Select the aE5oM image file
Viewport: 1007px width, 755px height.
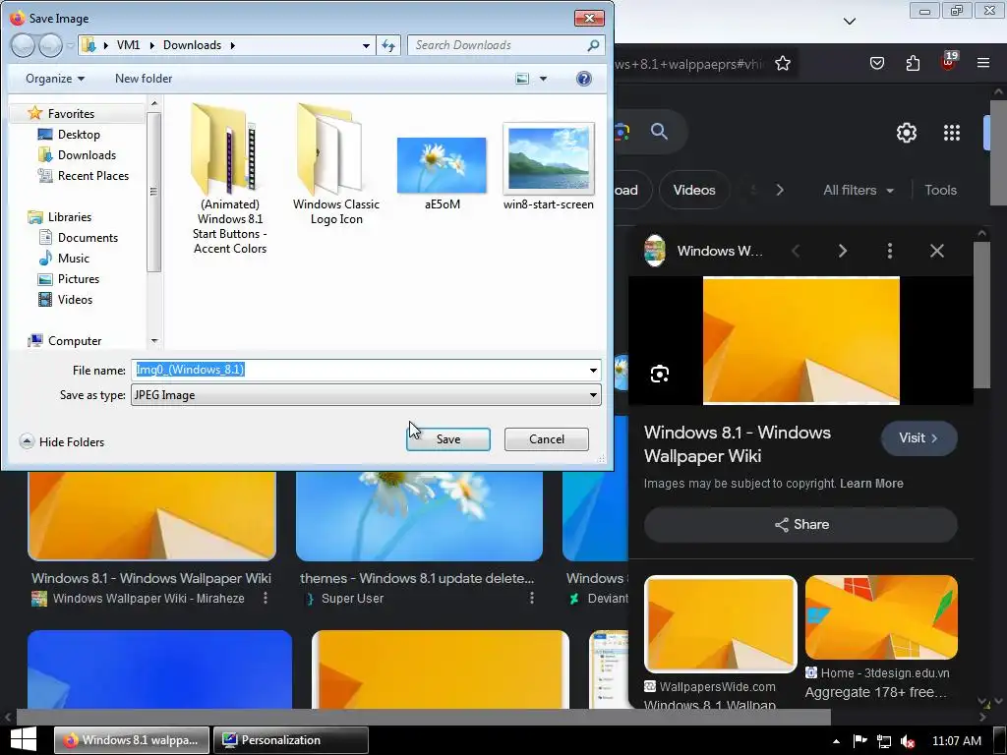pyautogui.click(x=442, y=173)
